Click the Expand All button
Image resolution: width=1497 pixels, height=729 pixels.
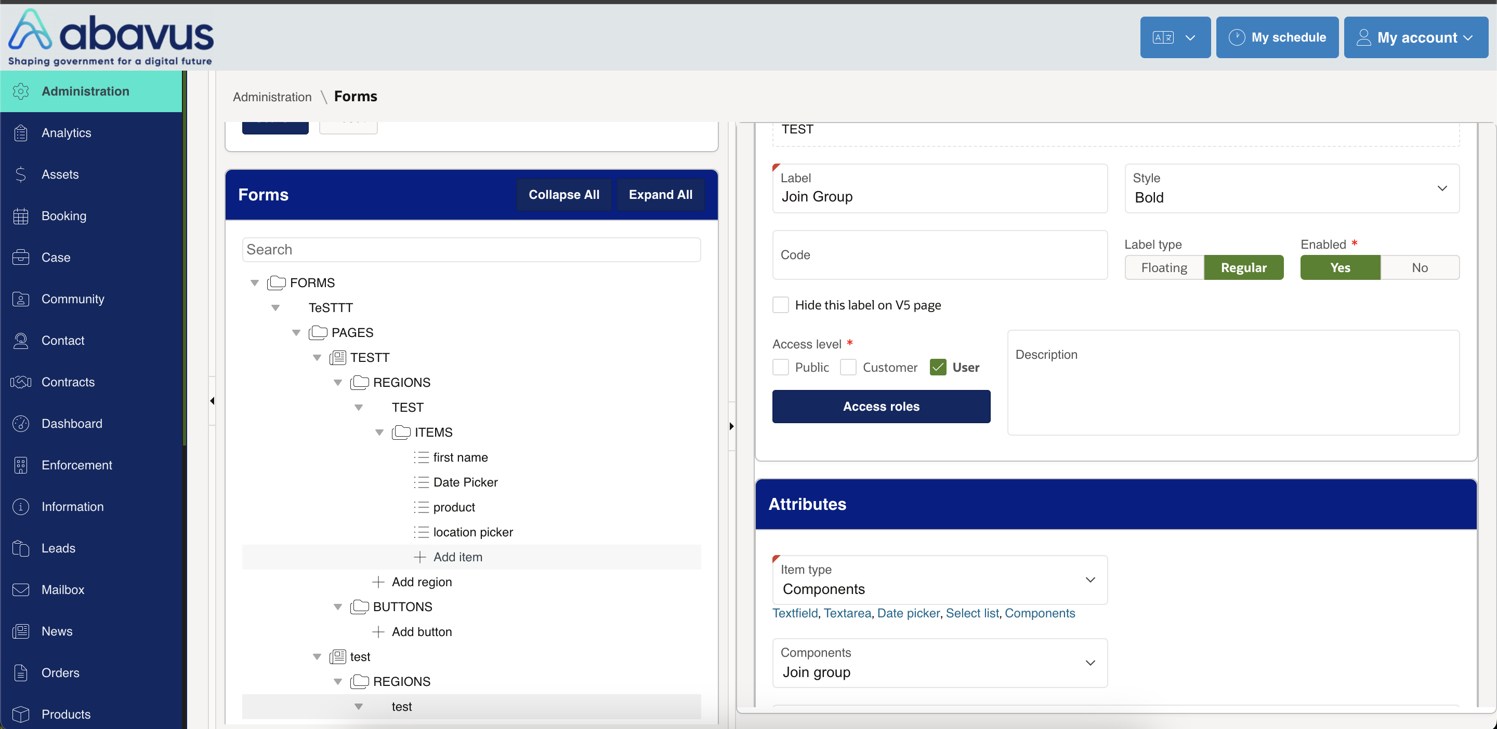click(x=660, y=194)
